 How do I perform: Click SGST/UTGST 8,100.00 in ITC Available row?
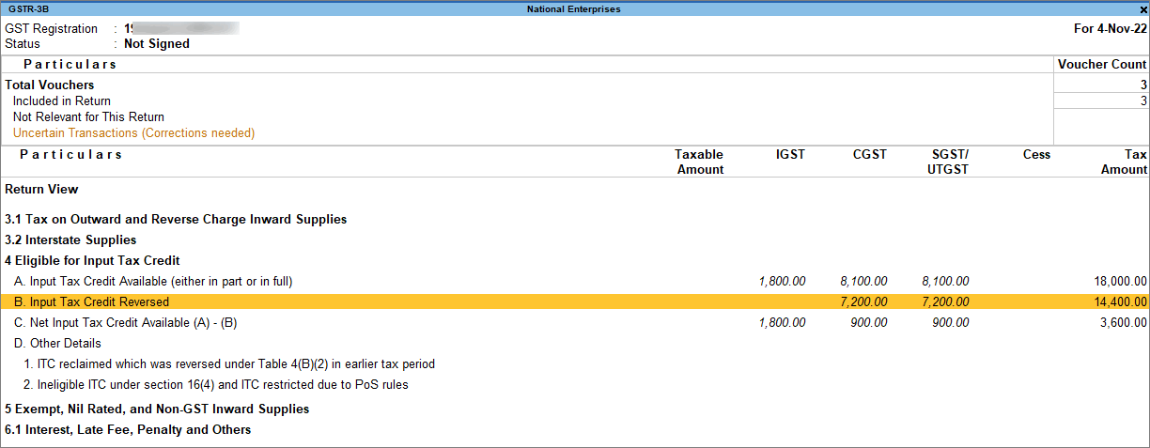point(945,282)
